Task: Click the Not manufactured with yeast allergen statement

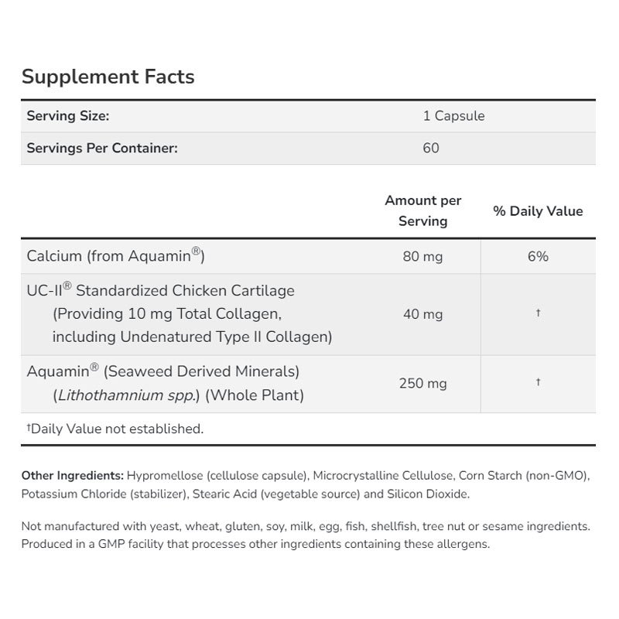Action: click(306, 526)
